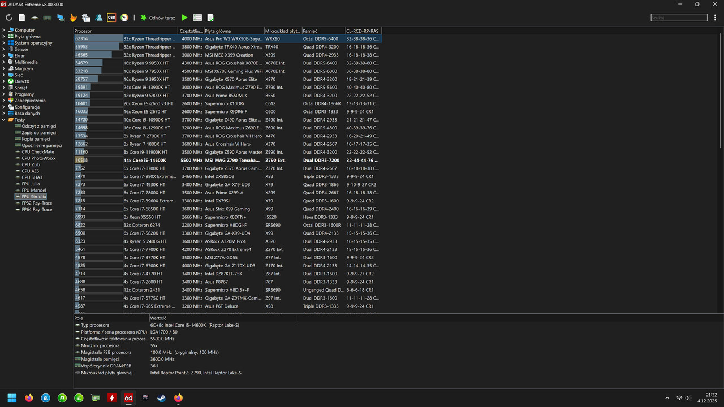Open CPU PhotoWorxx benchmark

tap(39, 158)
